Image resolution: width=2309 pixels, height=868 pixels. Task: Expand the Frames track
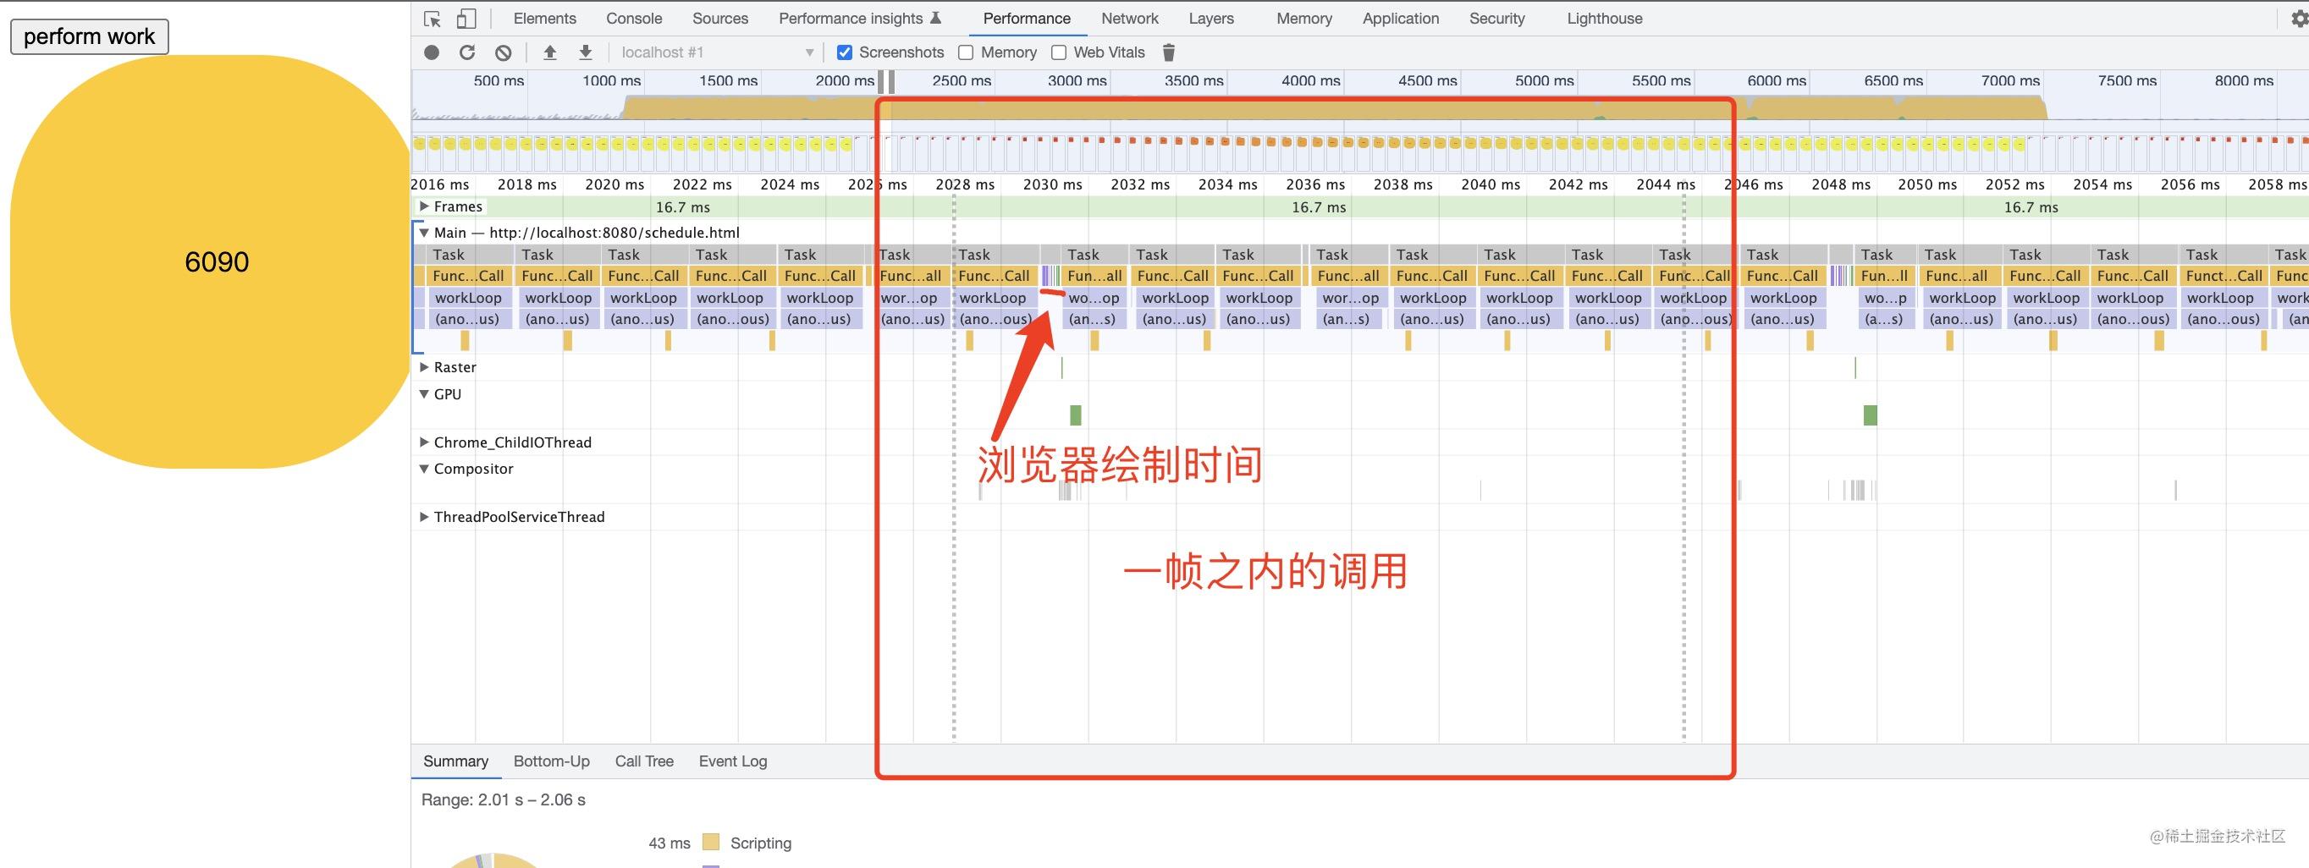[424, 207]
